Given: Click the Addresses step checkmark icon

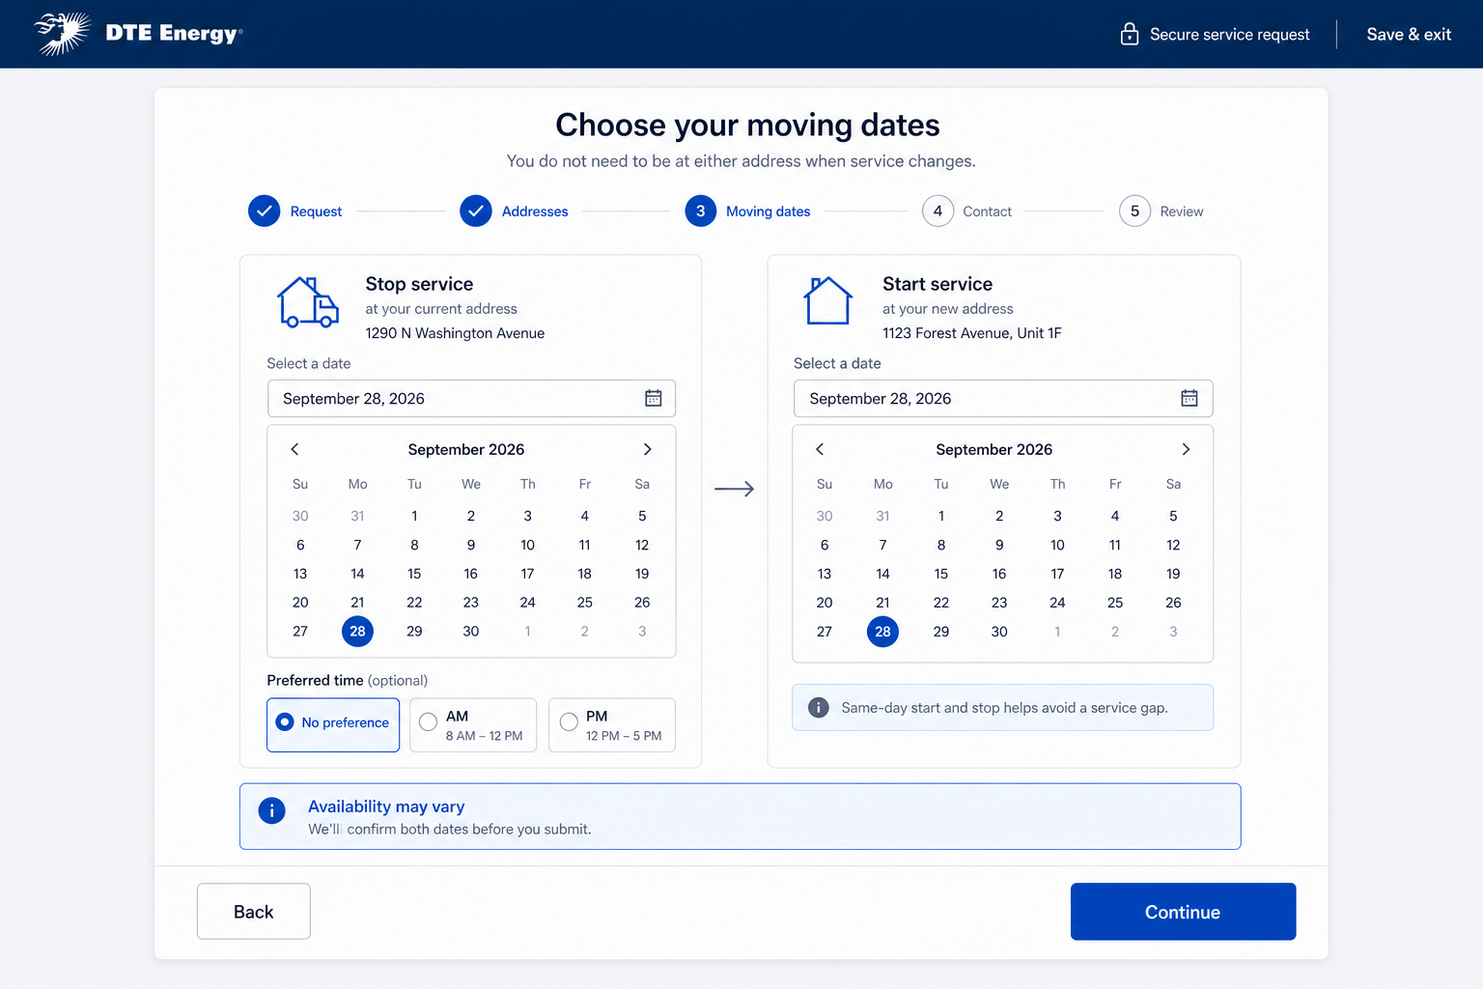Looking at the screenshot, I should click(476, 211).
